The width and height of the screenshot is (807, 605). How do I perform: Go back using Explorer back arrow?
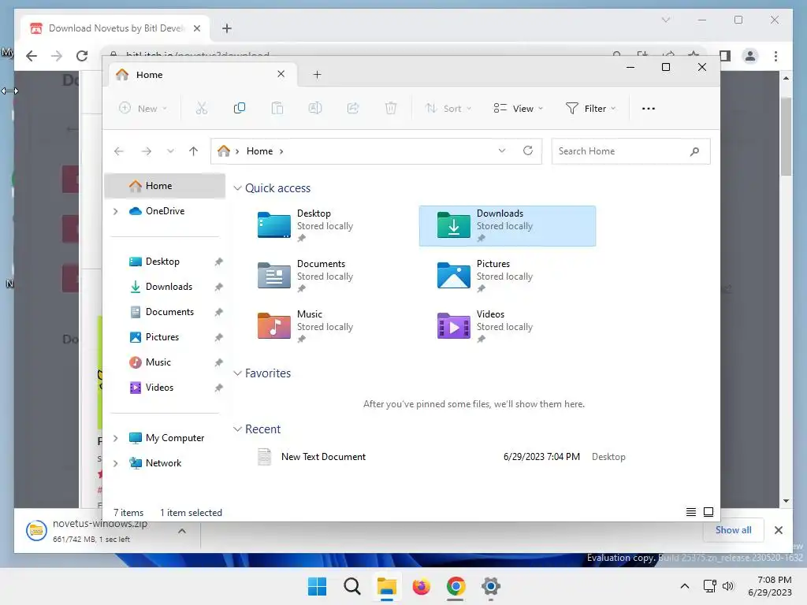point(119,151)
